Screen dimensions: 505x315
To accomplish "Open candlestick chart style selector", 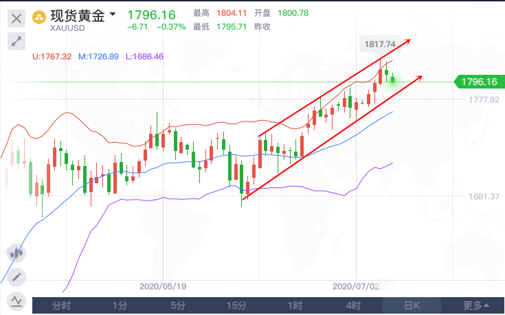I will coord(15,252).
